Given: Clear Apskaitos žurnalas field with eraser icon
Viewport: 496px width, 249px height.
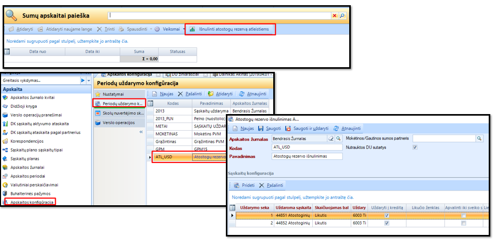Looking at the screenshot, I should pyautogui.click(x=330, y=139).
